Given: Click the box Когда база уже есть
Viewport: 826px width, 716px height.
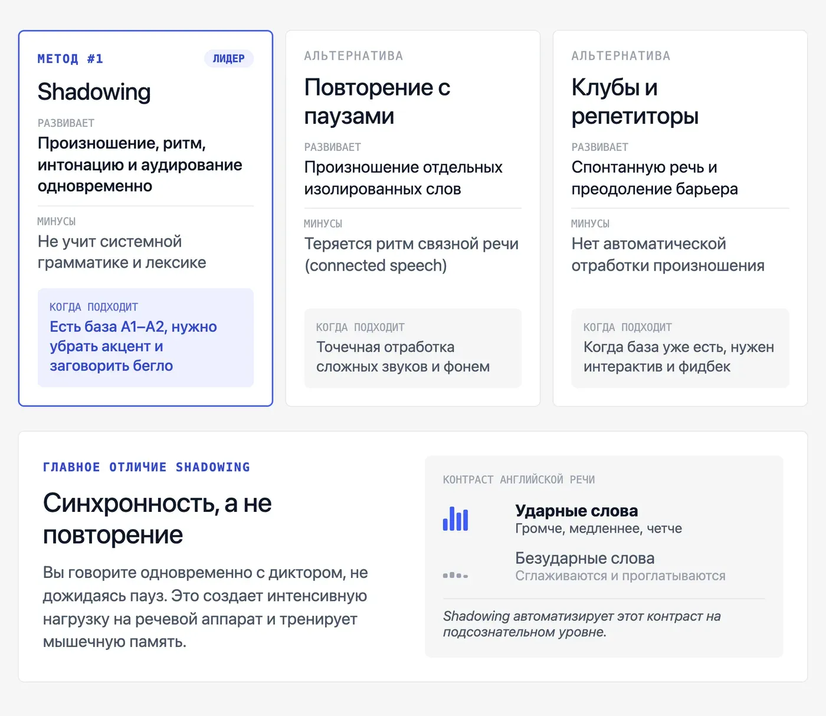Looking at the screenshot, I should [680, 348].
